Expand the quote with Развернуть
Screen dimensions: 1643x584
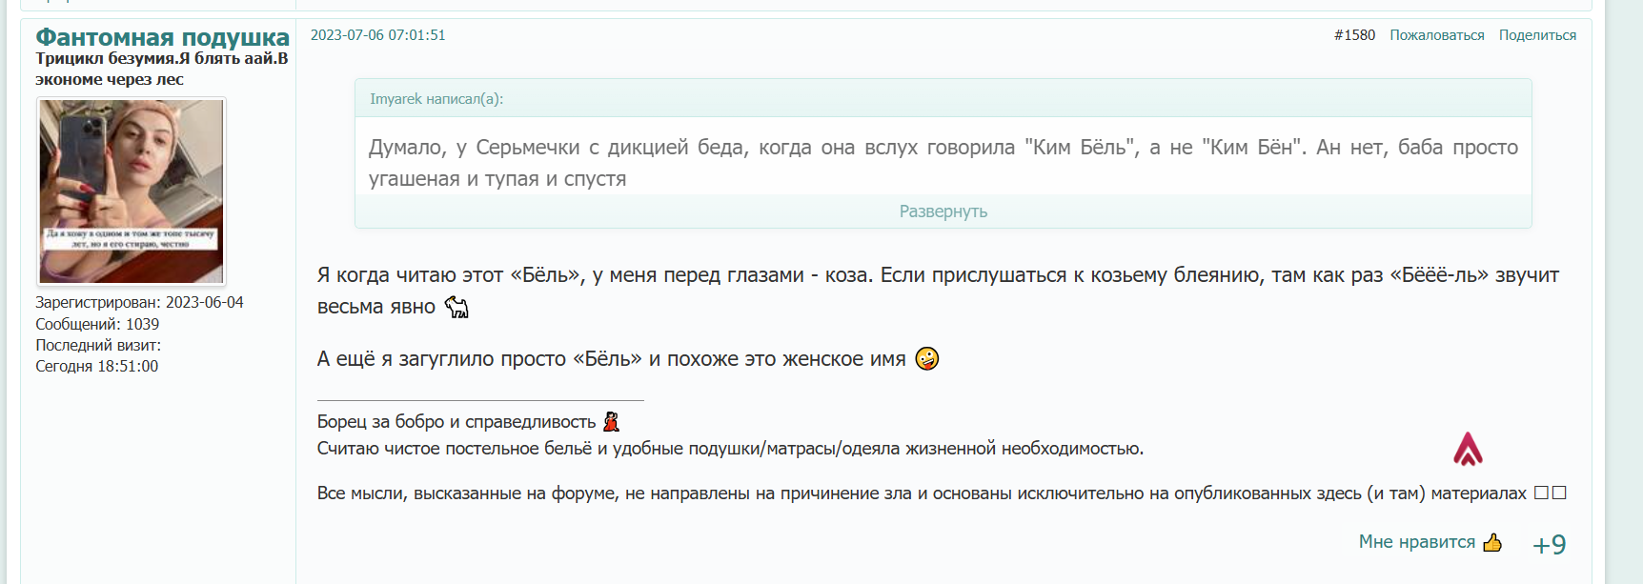point(943,211)
